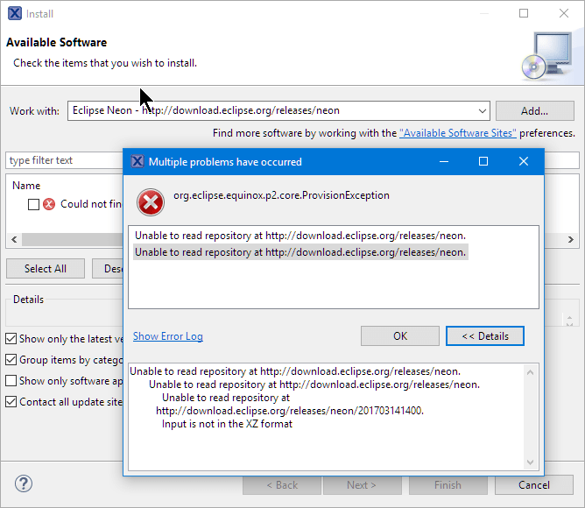Click software list right scroll arrow
The image size is (585, 508).
[570, 239]
